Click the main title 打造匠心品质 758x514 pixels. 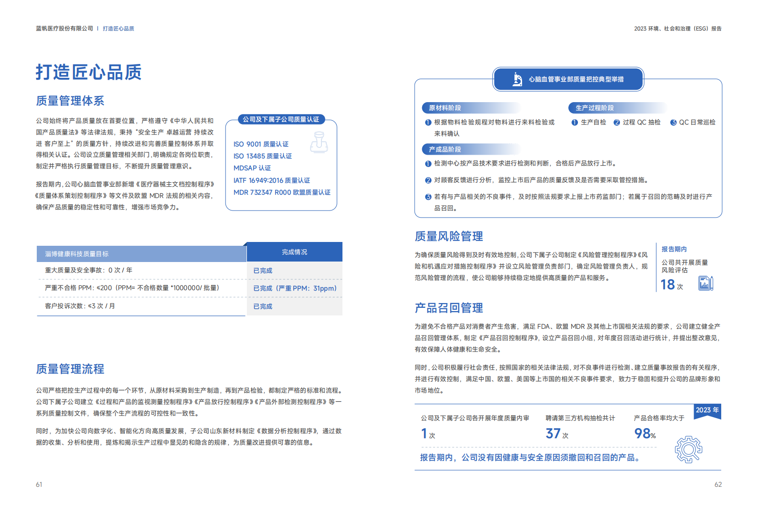pyautogui.click(x=89, y=73)
